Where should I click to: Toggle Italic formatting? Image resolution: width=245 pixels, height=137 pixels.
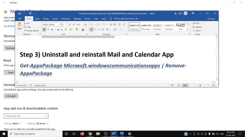pyautogui.click(x=48, y=30)
